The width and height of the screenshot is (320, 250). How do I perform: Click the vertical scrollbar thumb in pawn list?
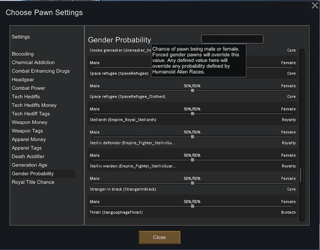pyautogui.click(x=302, y=175)
